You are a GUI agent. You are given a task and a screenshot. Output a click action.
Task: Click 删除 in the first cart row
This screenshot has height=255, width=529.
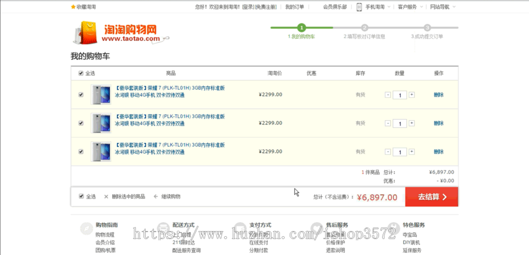pyautogui.click(x=438, y=95)
